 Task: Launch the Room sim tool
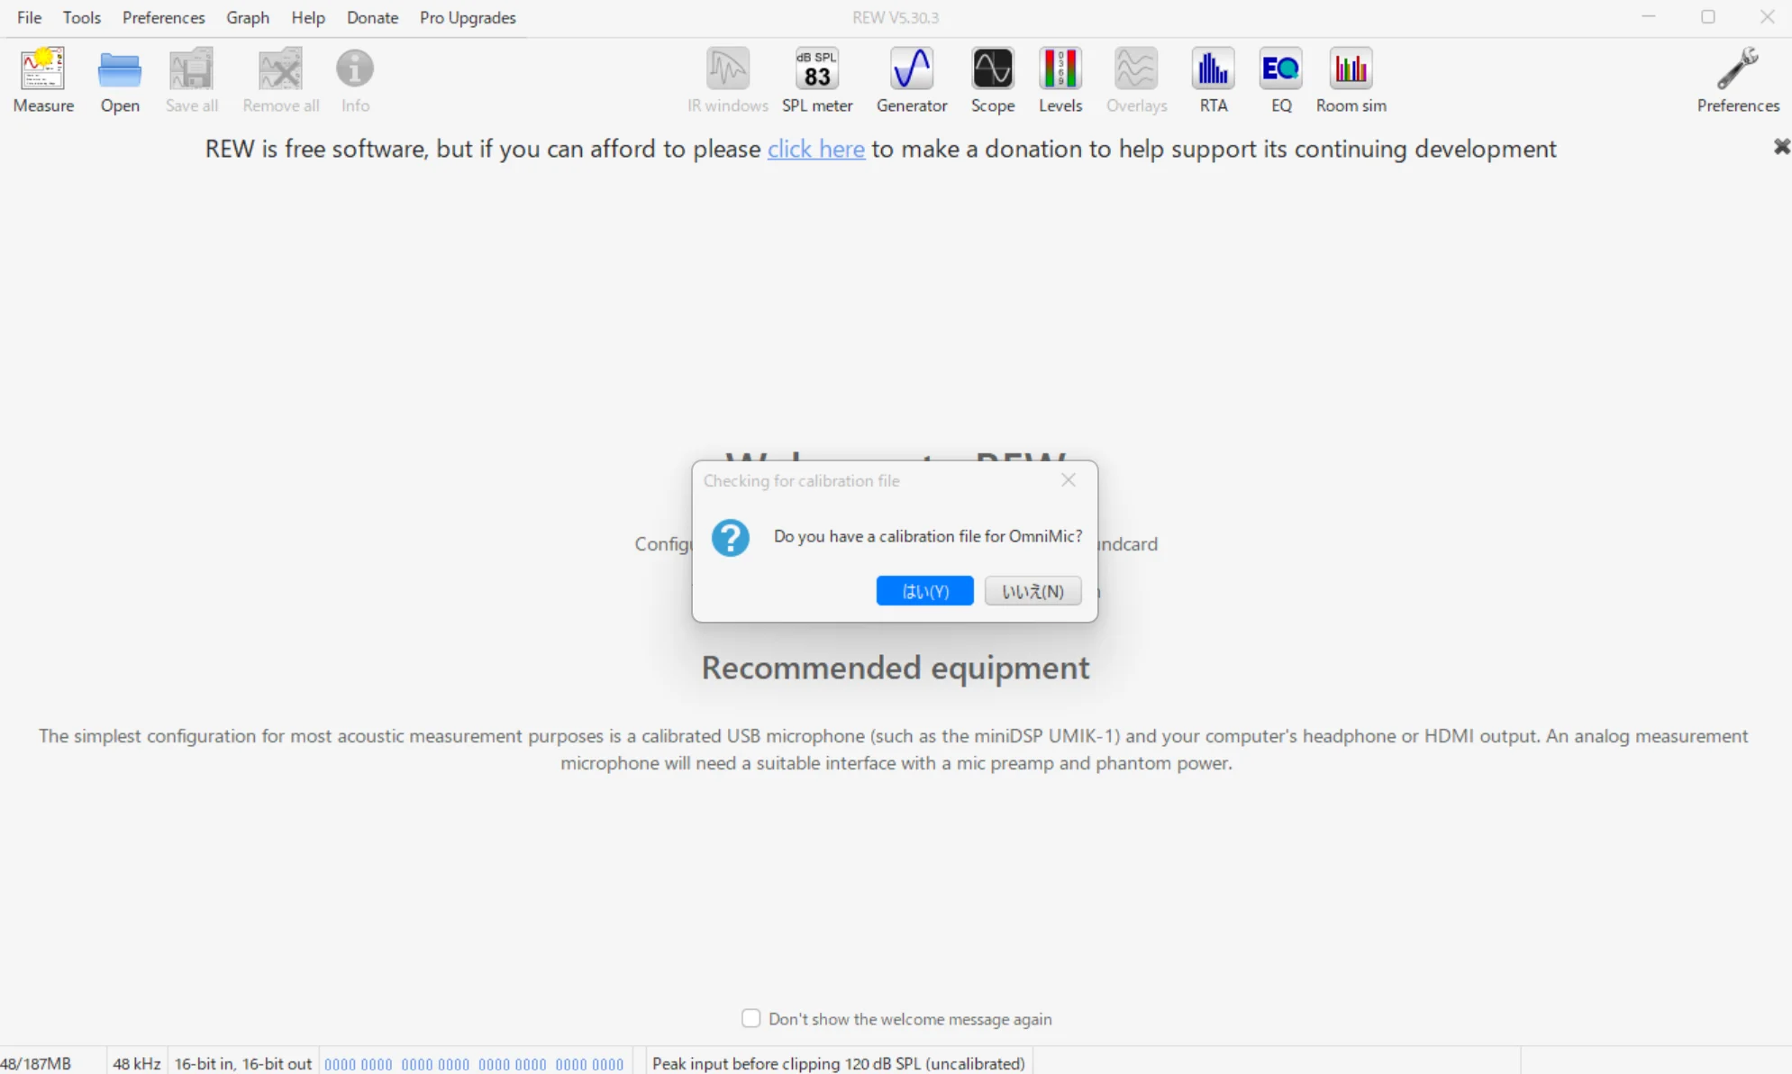pos(1350,79)
